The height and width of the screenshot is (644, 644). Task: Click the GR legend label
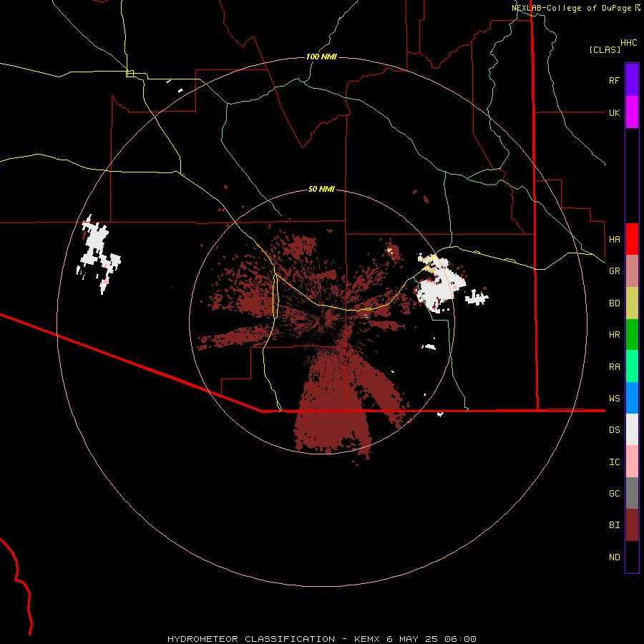pyautogui.click(x=614, y=271)
